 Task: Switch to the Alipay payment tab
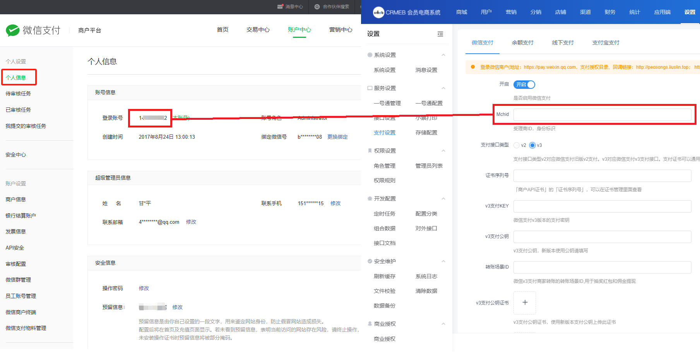coord(606,43)
